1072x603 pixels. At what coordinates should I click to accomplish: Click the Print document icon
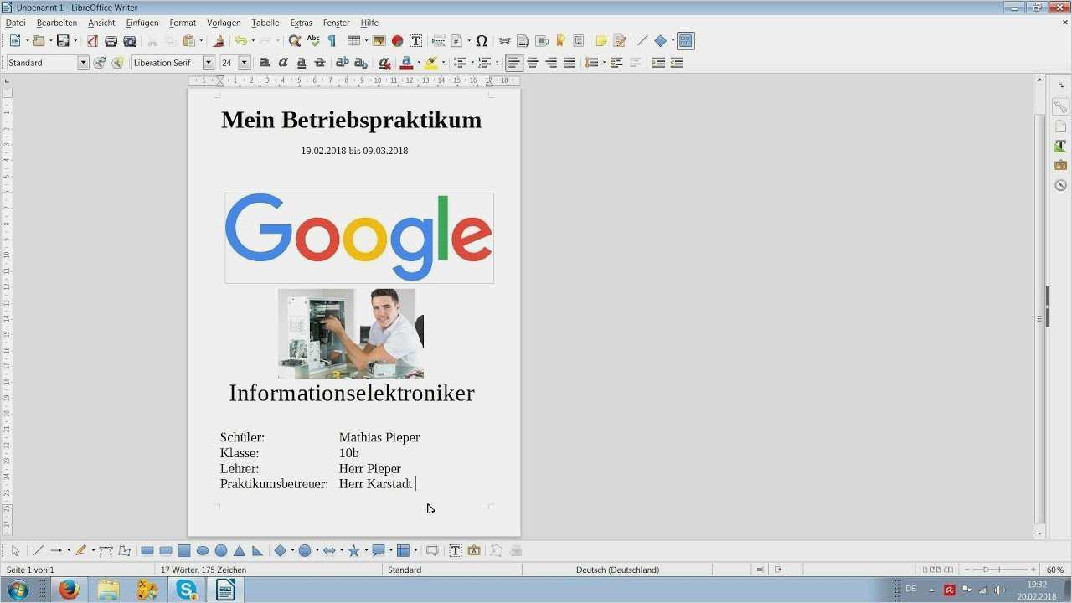111,41
